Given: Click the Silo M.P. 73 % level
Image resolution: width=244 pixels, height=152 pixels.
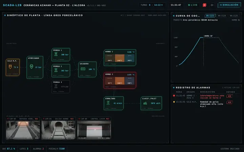Looking at the screenshot, I should 16,67.
